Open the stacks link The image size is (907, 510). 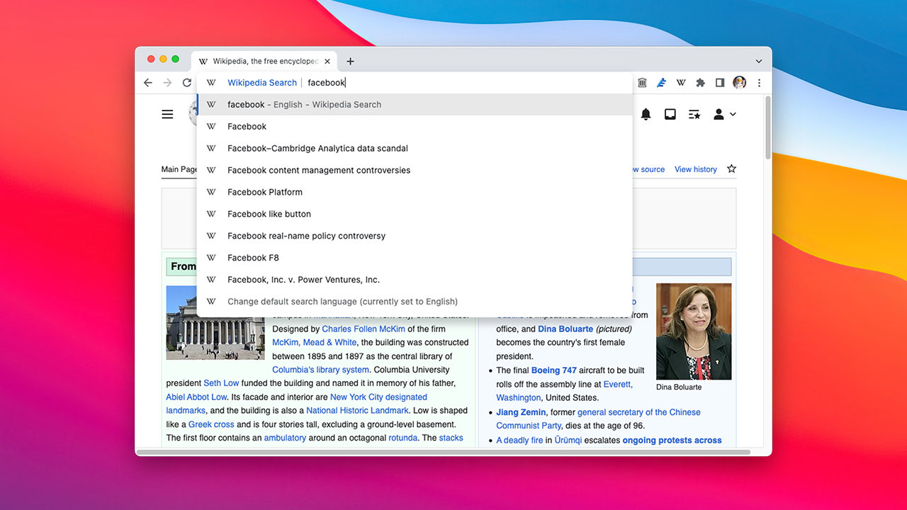(451, 438)
